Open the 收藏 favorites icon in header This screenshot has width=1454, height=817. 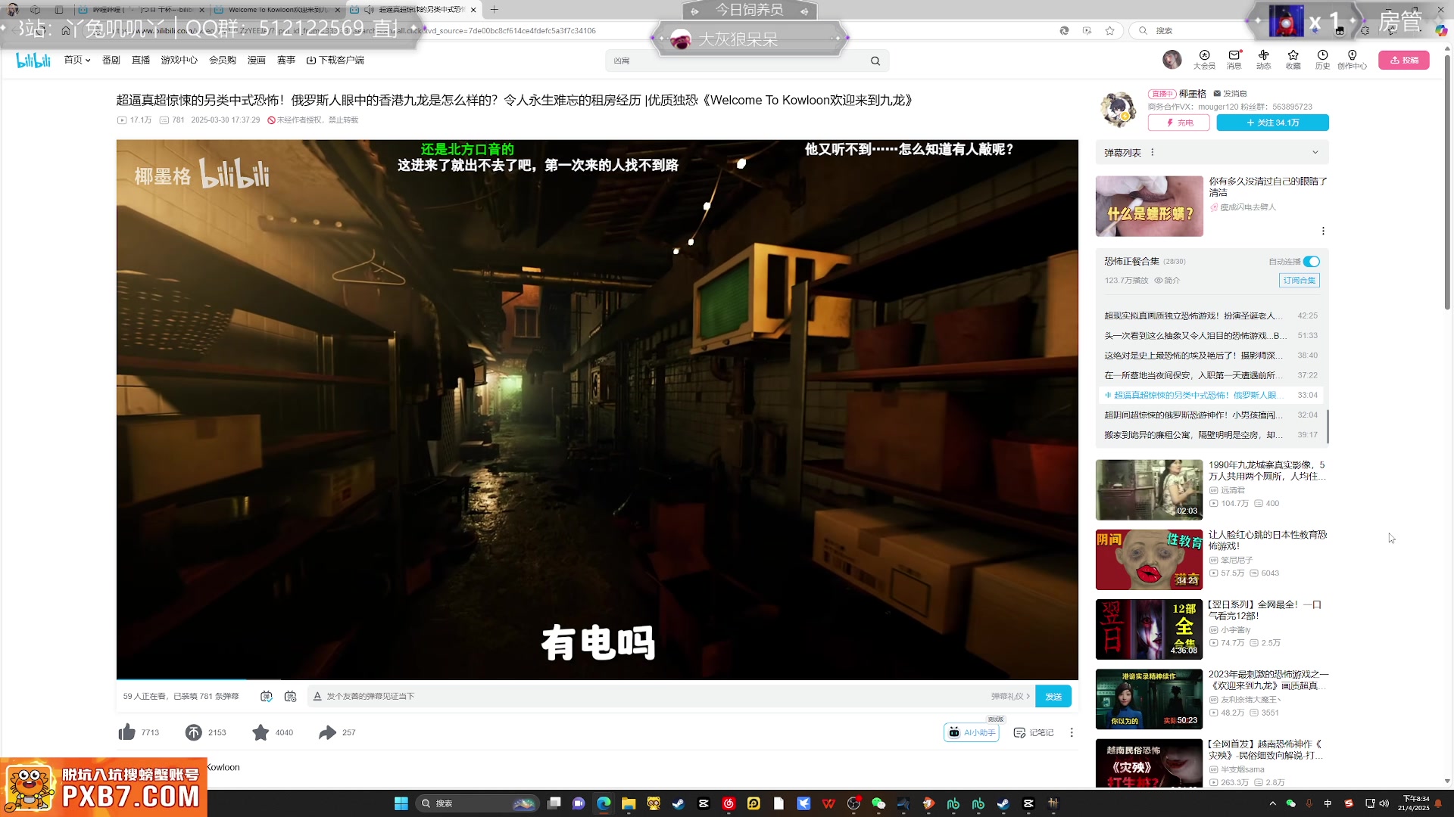coord(1293,60)
